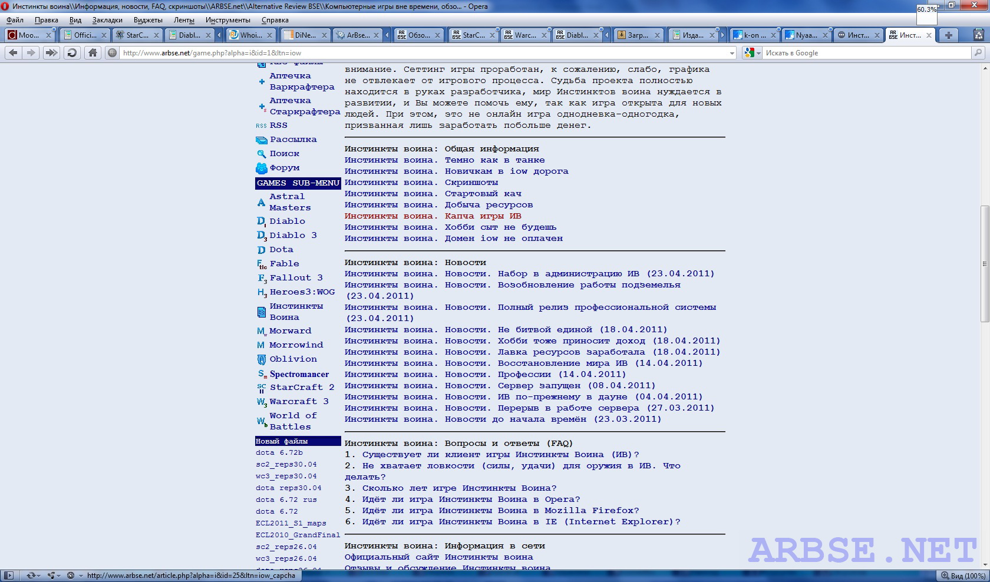Screen dimensions: 990x582
Task: Open the Opera Link sync icon in status bar
Action: tap(31, 576)
